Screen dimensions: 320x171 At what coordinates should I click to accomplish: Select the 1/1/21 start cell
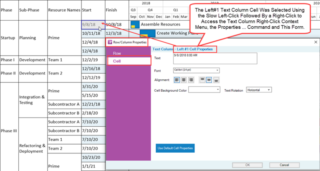pyautogui.click(x=93, y=166)
